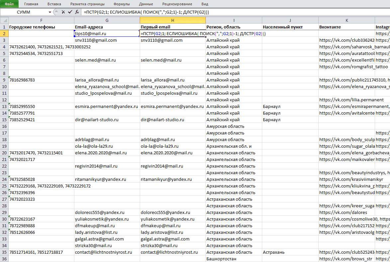Screen dimensions: 390x262
Task: Select column G header
Action: point(107,20)
